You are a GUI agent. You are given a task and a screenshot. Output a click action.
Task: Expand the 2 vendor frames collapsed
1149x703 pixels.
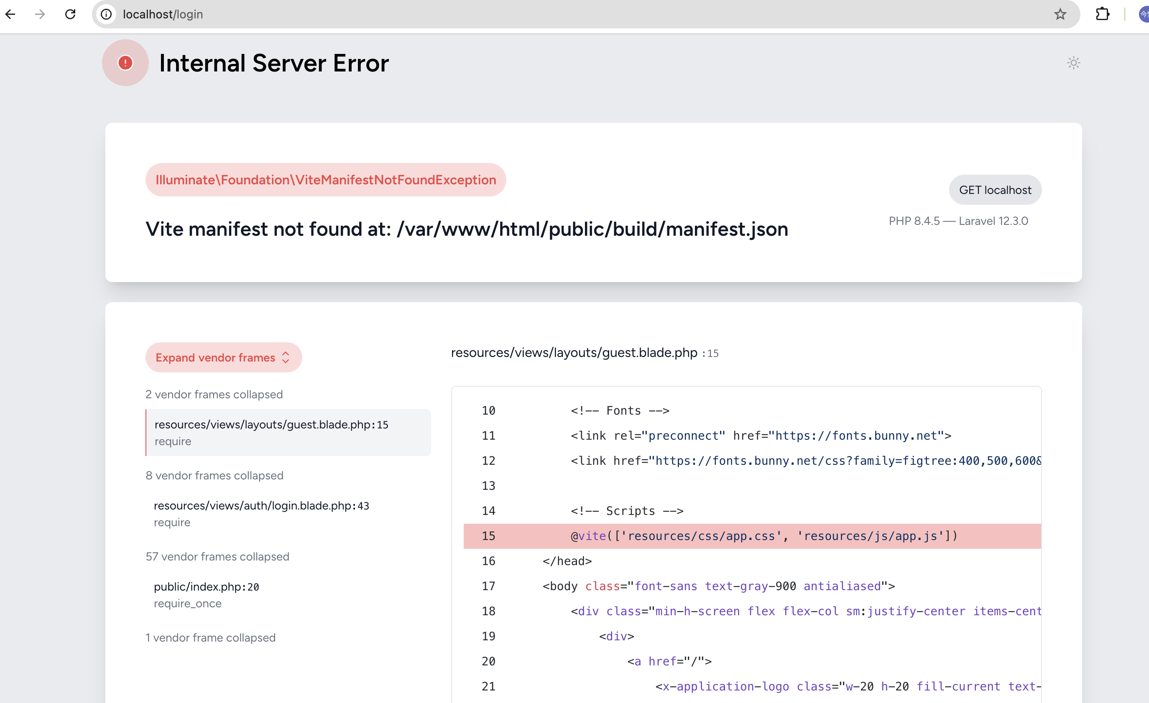pos(214,395)
